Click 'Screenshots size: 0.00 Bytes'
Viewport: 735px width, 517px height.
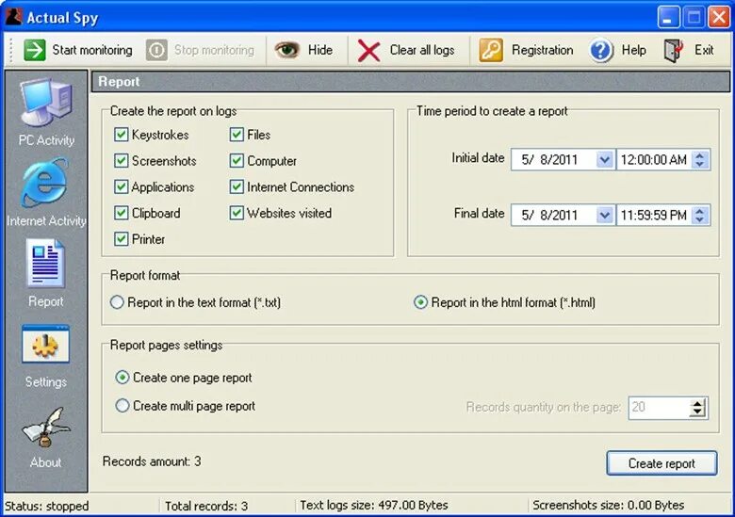(609, 506)
